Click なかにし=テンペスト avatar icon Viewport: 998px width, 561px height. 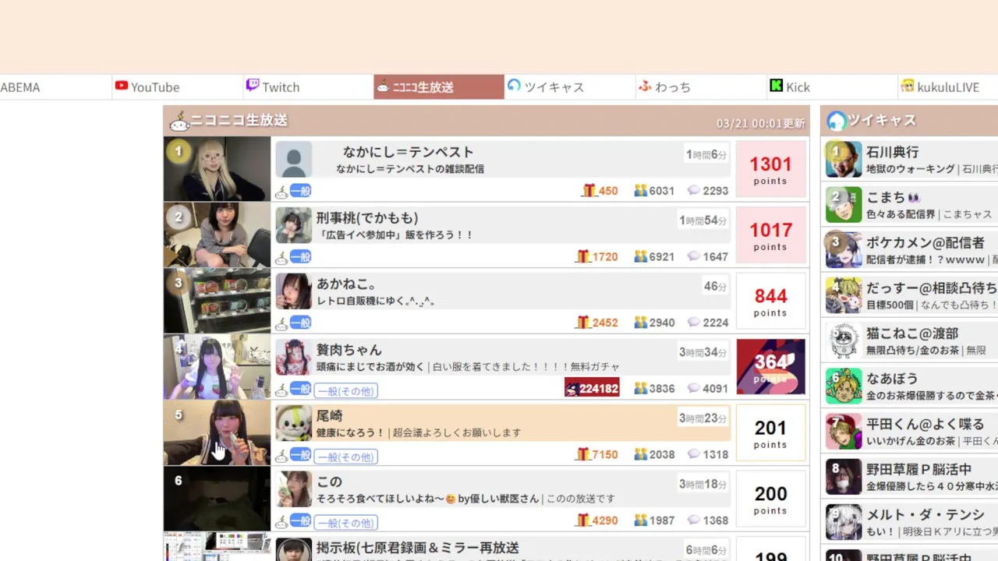point(294,160)
